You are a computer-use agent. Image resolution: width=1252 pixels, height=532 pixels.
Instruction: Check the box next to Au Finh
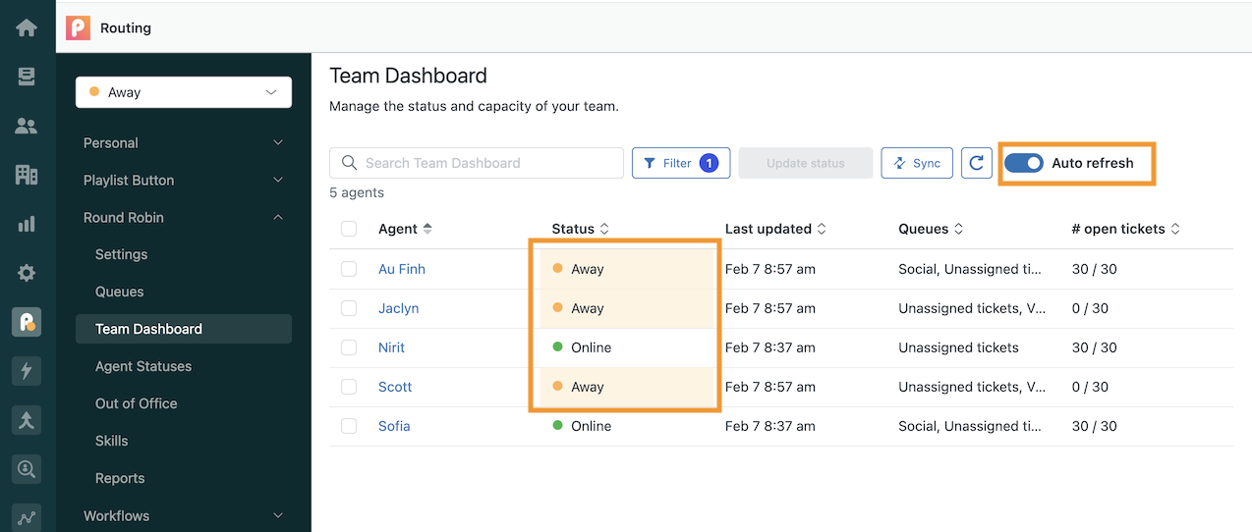pyautogui.click(x=349, y=269)
